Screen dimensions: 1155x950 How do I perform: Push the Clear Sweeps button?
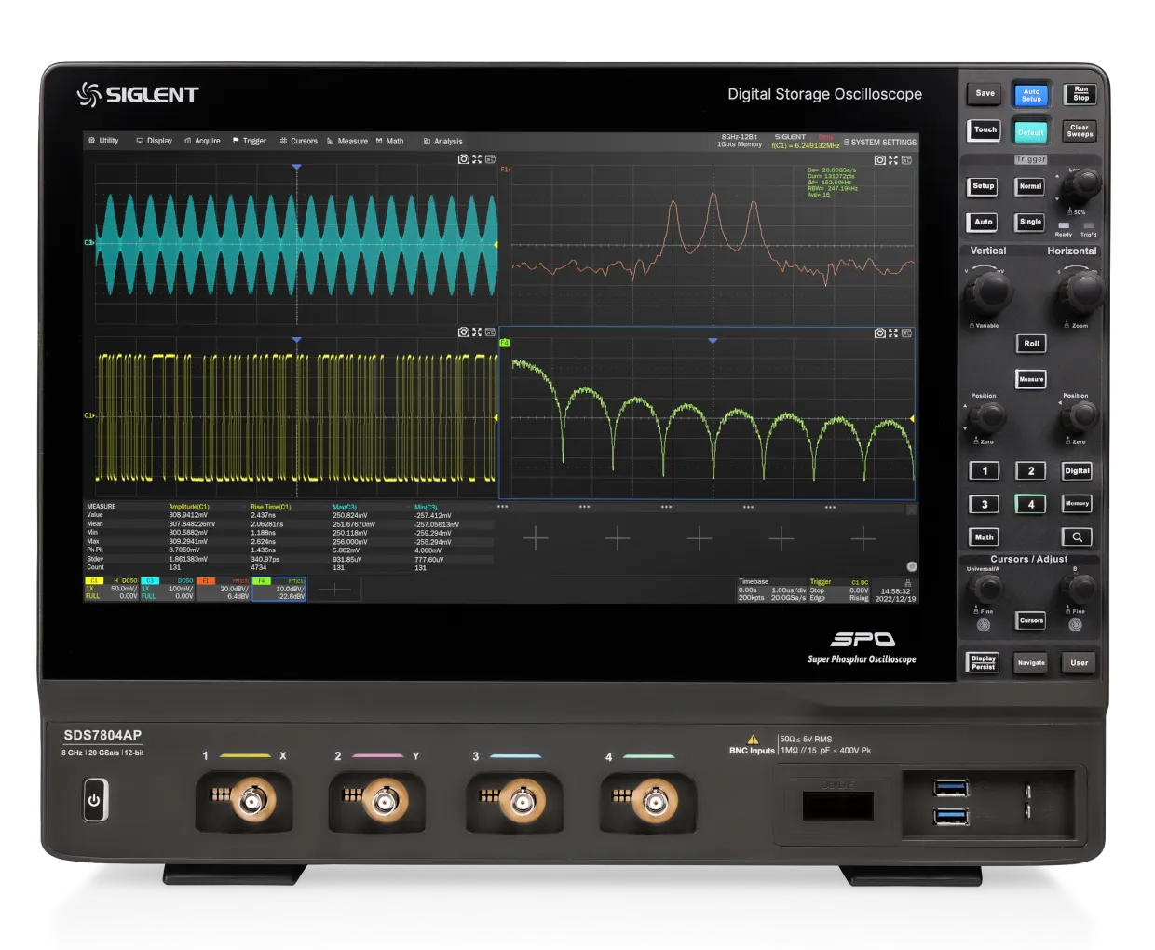(1080, 131)
